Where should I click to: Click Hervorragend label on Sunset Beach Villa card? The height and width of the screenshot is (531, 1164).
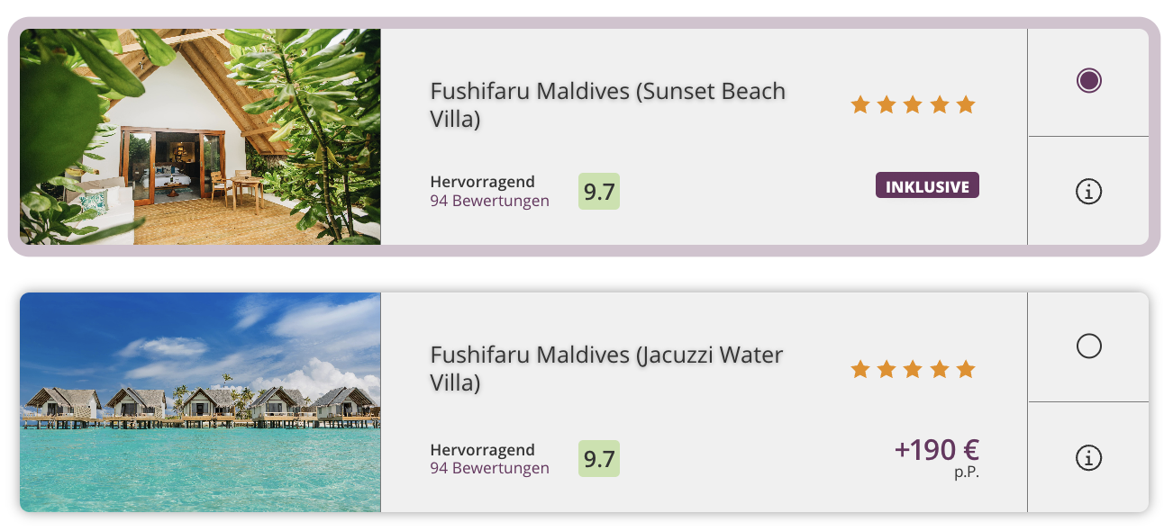482,182
